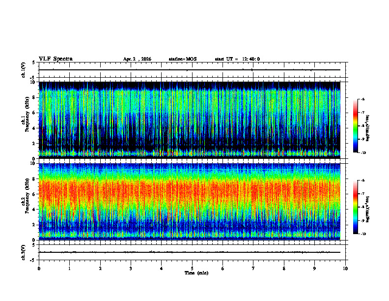Viewport: 389px width, 301px height.
Task: Click time axis tick label "9"
Action: 314,269
